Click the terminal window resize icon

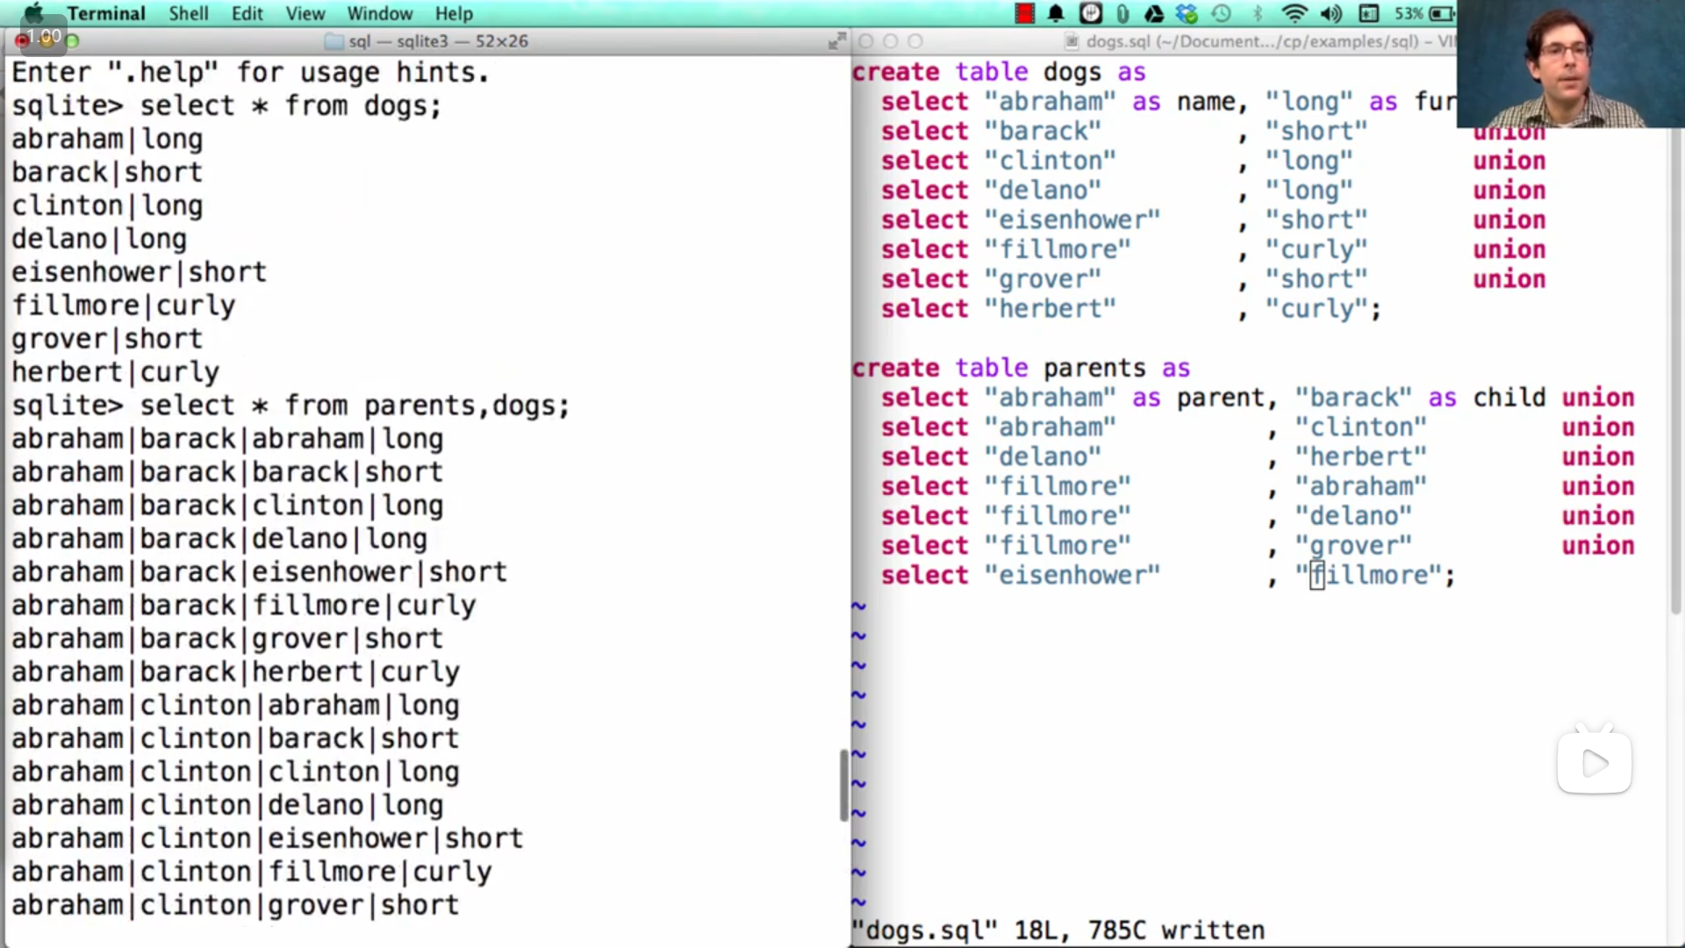pos(836,40)
